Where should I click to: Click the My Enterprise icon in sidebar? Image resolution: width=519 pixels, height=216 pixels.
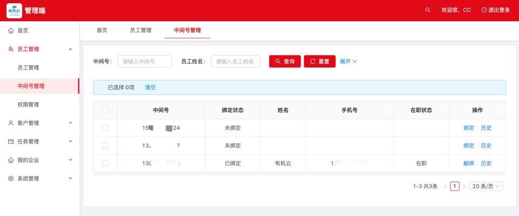(x=11, y=160)
